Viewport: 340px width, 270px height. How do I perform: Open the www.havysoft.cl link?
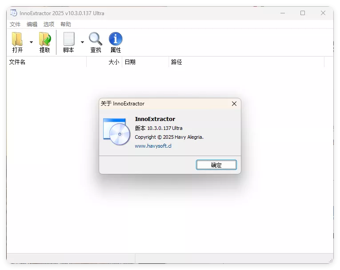tap(153, 146)
